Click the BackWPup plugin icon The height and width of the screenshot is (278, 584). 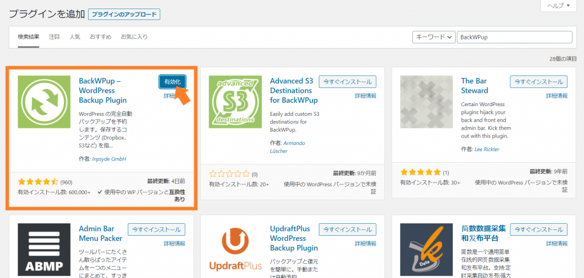coord(44,102)
